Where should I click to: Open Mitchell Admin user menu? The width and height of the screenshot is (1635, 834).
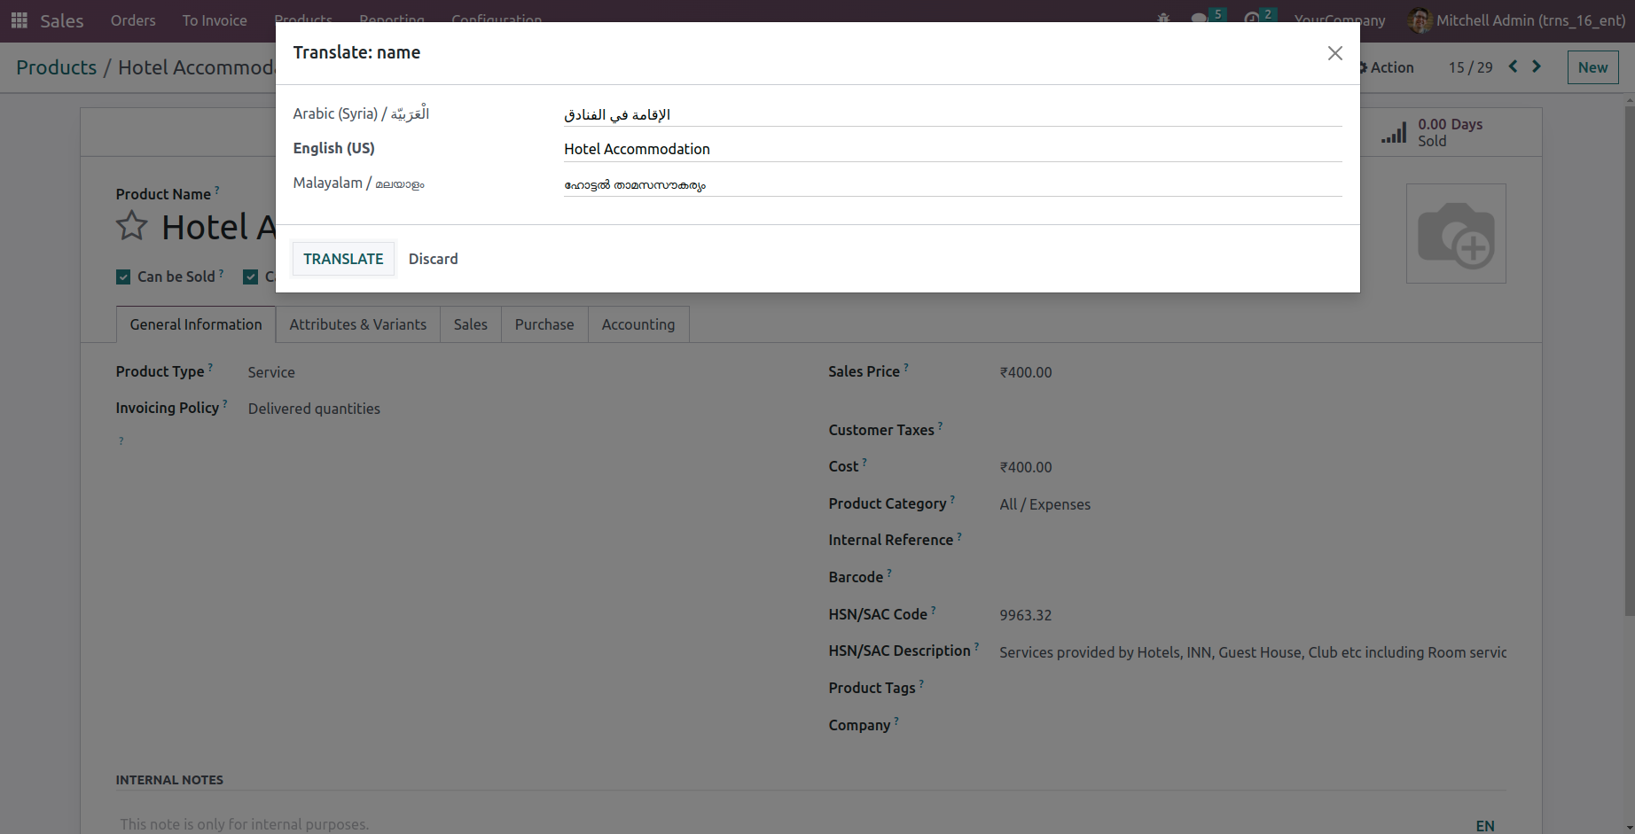tap(1517, 19)
